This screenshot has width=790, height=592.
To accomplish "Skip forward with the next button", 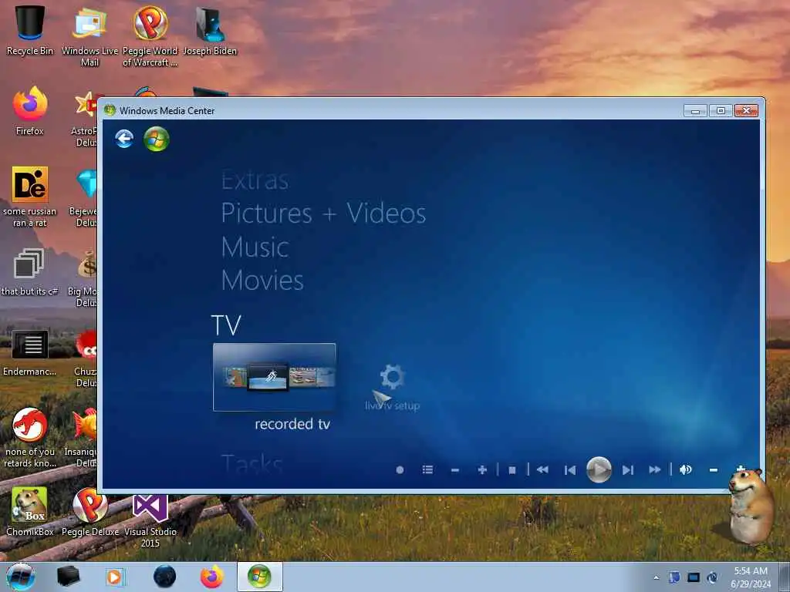I will click(x=628, y=470).
